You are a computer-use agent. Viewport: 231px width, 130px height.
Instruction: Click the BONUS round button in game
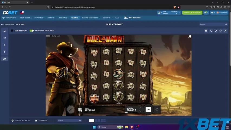pyautogui.click(x=71, y=109)
